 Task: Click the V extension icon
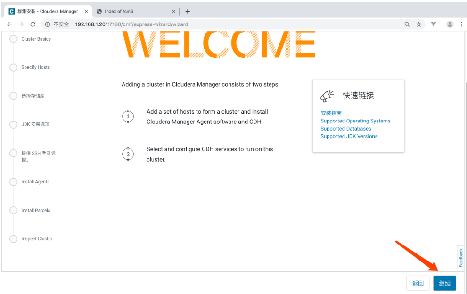tap(434, 24)
